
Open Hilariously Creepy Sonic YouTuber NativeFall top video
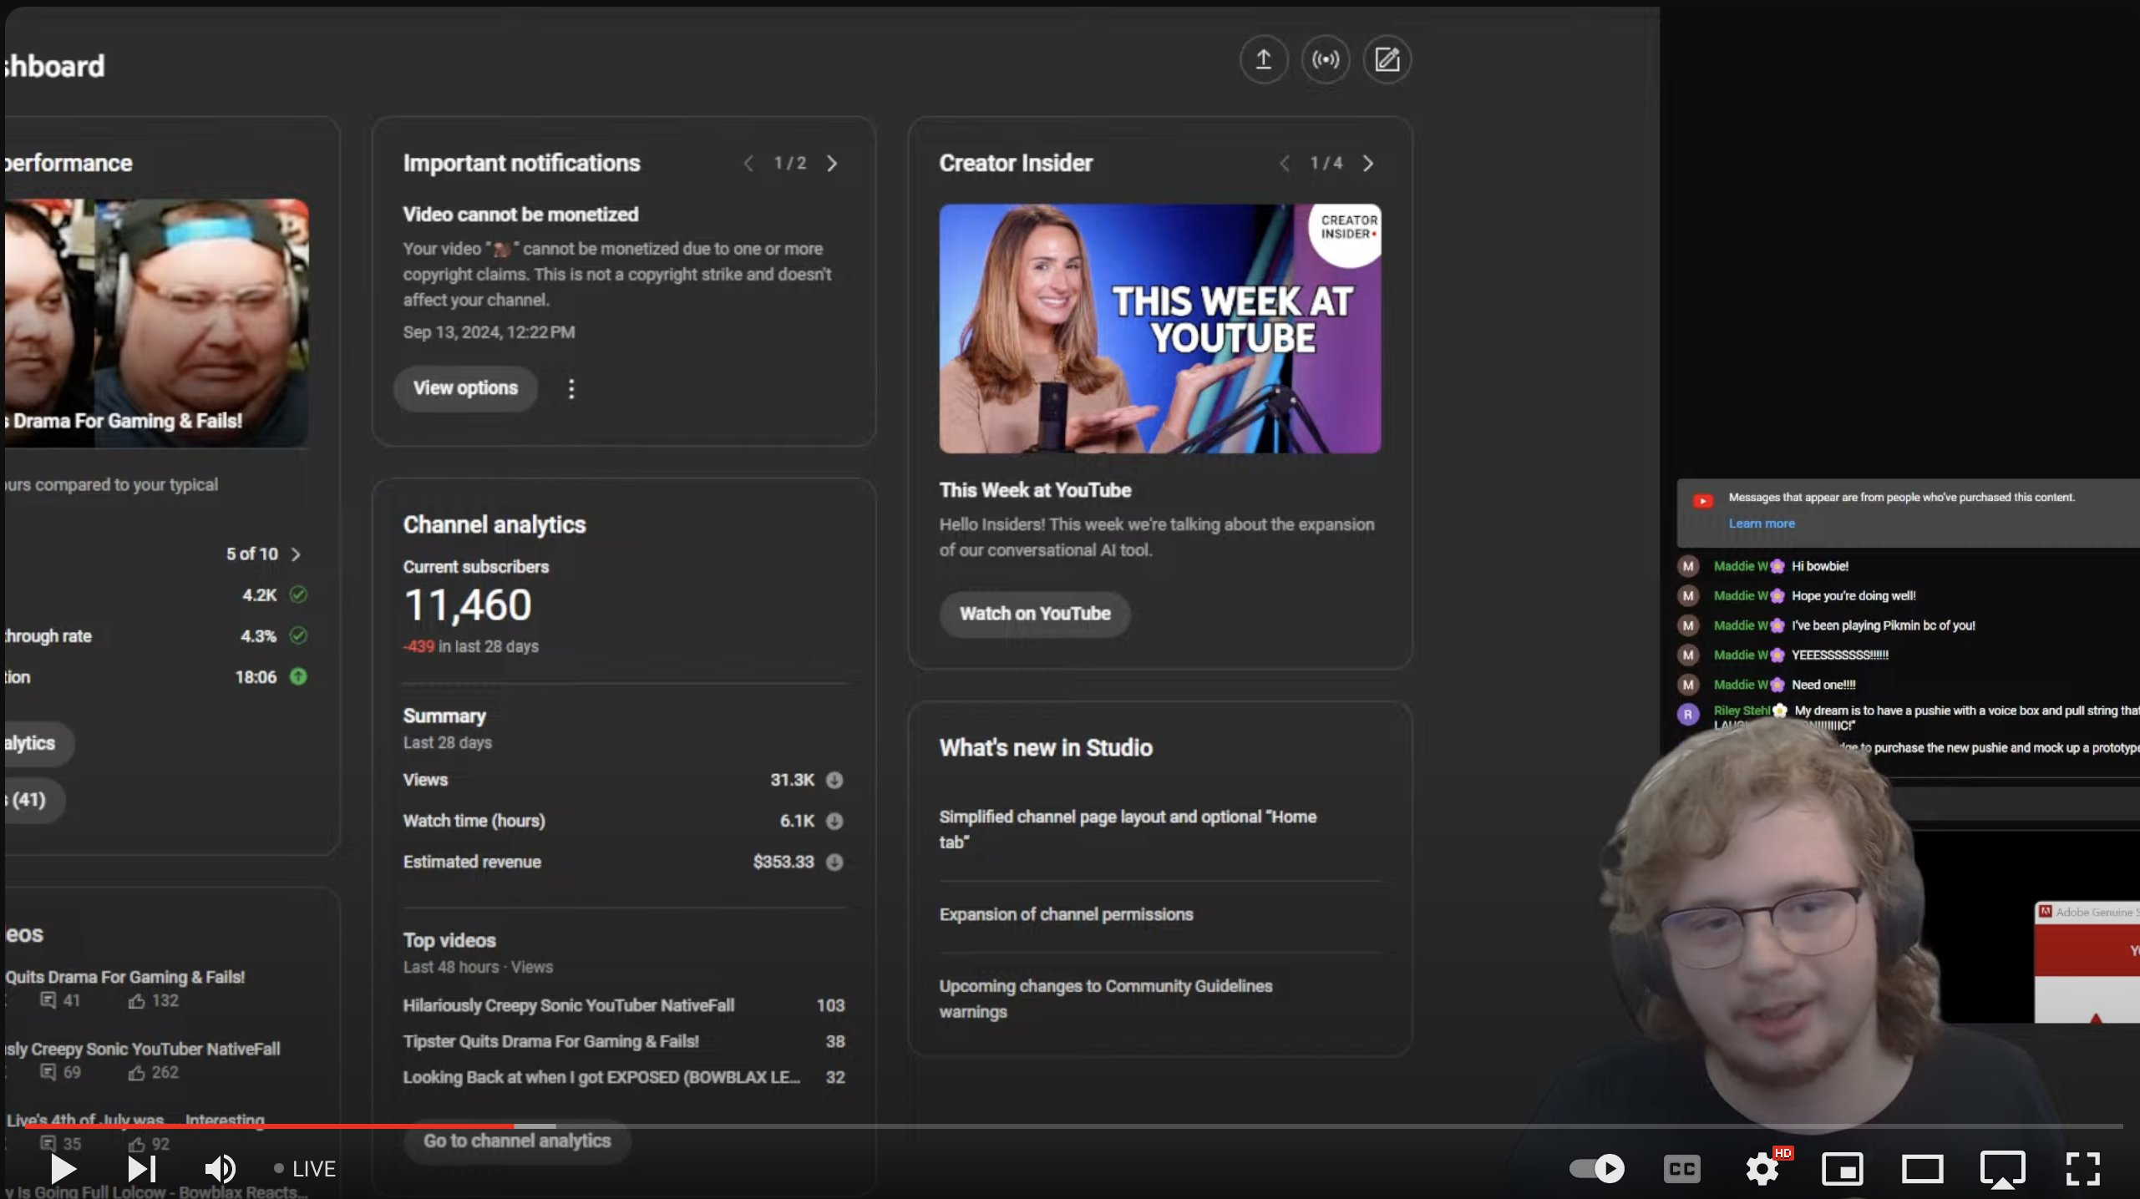click(x=624, y=1005)
